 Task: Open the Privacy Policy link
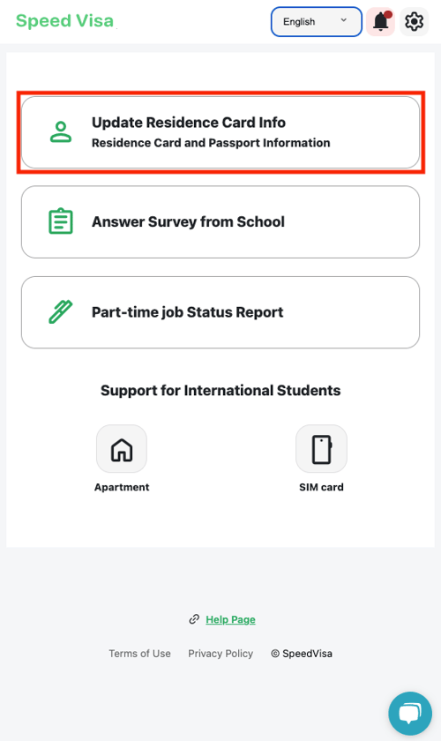220,654
